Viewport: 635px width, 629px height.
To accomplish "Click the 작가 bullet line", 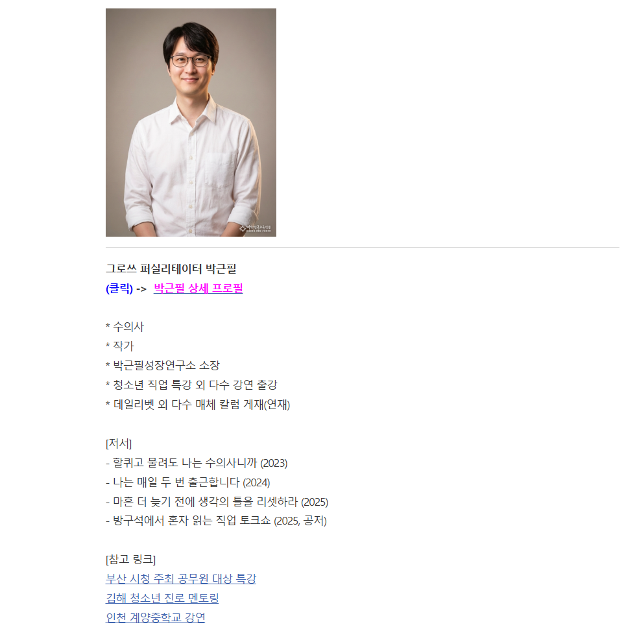I will (119, 346).
